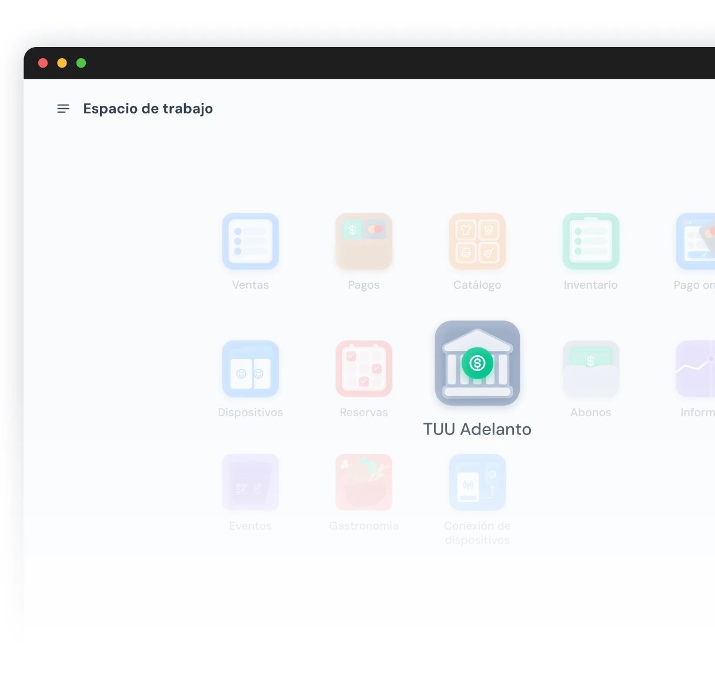The width and height of the screenshot is (715, 682).
Task: Open the Dispositivos app icon
Action: (250, 369)
